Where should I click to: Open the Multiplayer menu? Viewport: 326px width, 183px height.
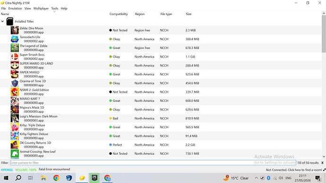pos(41,8)
